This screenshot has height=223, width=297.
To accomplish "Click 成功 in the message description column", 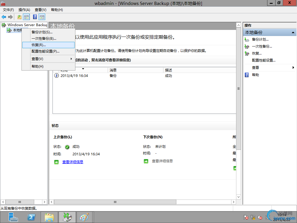I will 169,76.
